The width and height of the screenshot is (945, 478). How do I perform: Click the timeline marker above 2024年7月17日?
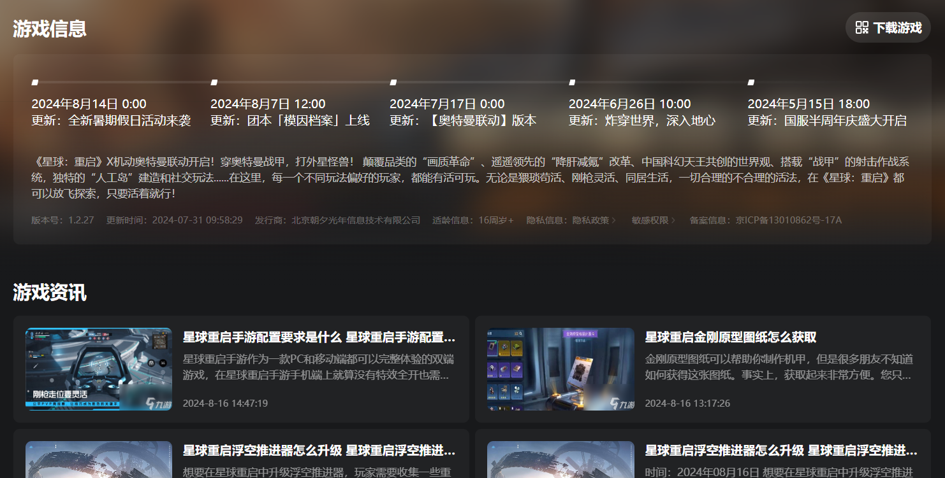393,82
